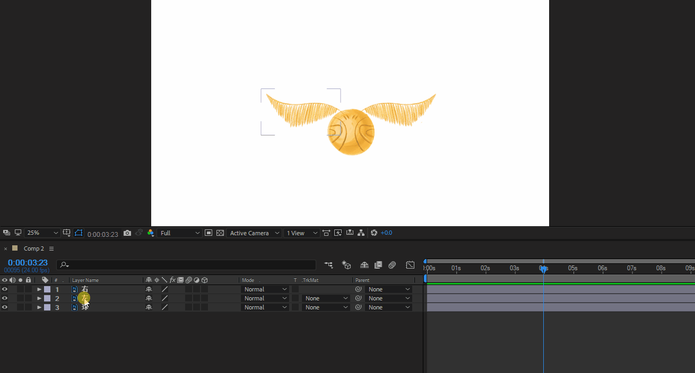Screen dimensions: 695x373
Task: Toggle quality switch on layer 球
Action: (x=164, y=307)
